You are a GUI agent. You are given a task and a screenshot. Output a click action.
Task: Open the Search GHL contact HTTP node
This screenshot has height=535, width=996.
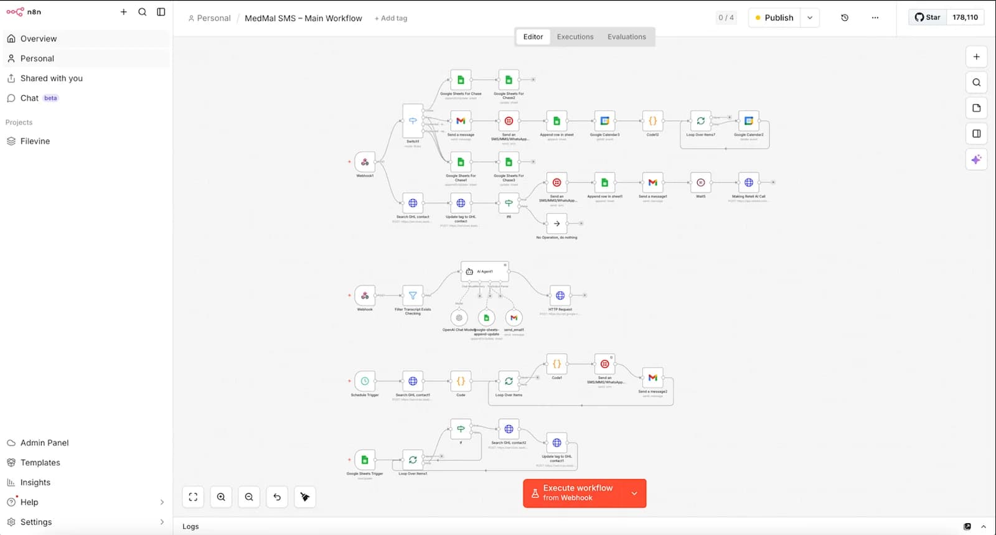point(413,203)
